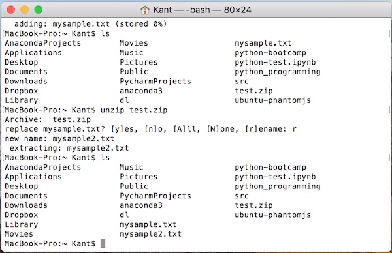392x253 pixels.
Task: Click 'test.zip' in the second ls listing
Action: [x=253, y=205]
